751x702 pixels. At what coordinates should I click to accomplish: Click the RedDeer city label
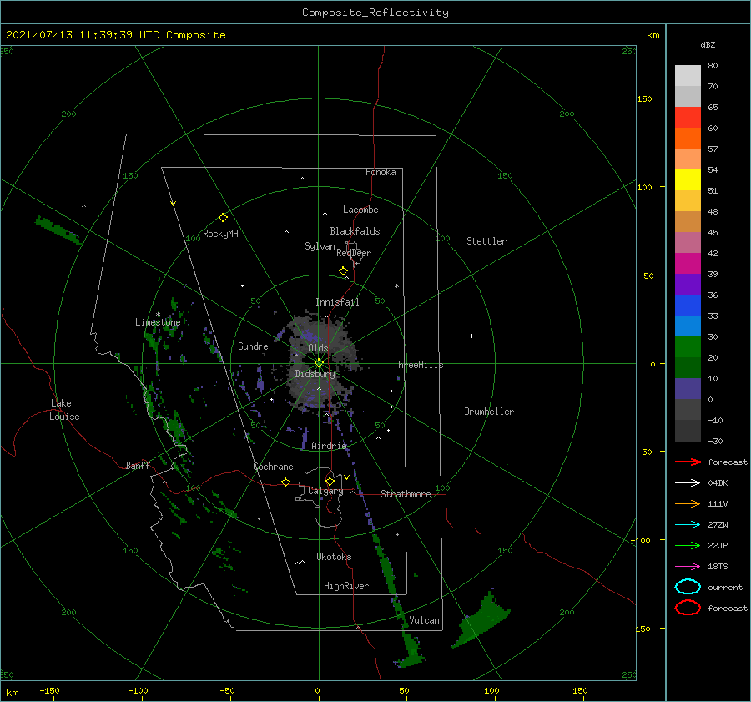[x=354, y=253]
